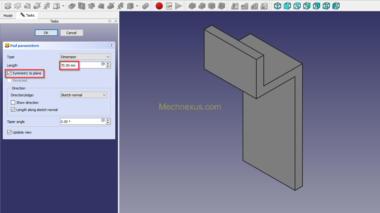Select the Hole tool icon
Screen dimensions: 380x213
pos(82,6)
